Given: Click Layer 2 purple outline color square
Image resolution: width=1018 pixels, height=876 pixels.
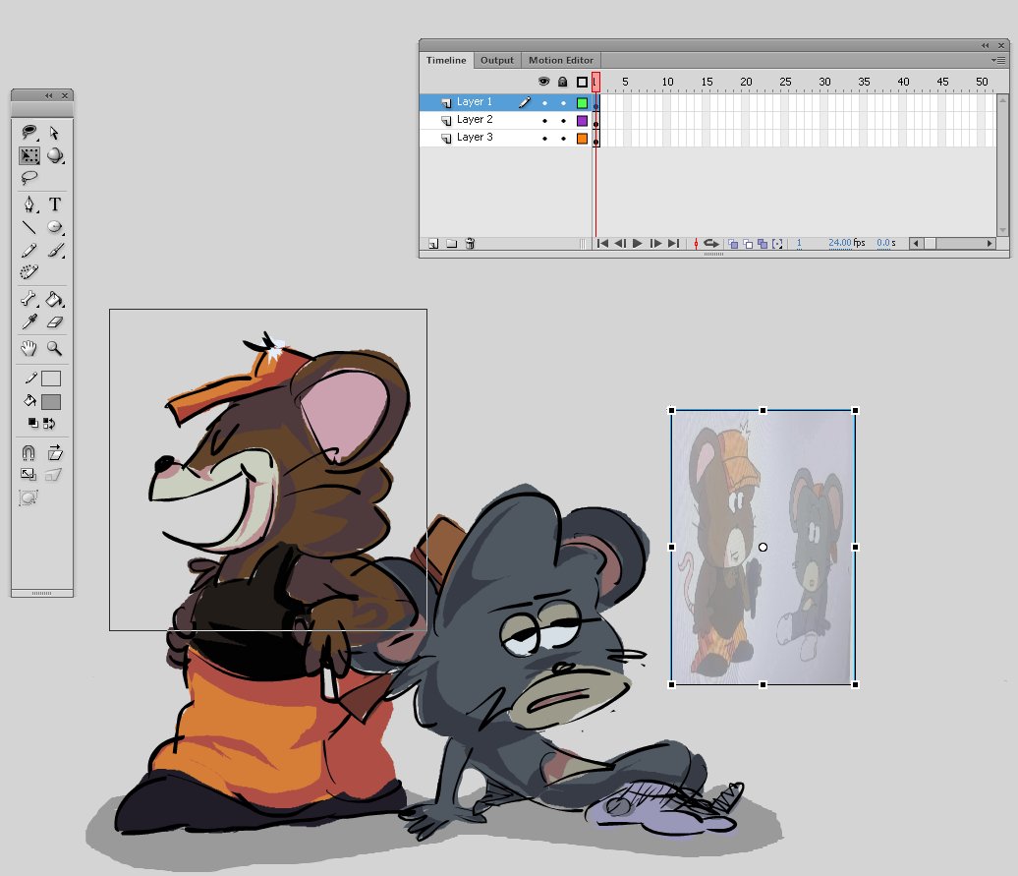Looking at the screenshot, I should point(583,121).
